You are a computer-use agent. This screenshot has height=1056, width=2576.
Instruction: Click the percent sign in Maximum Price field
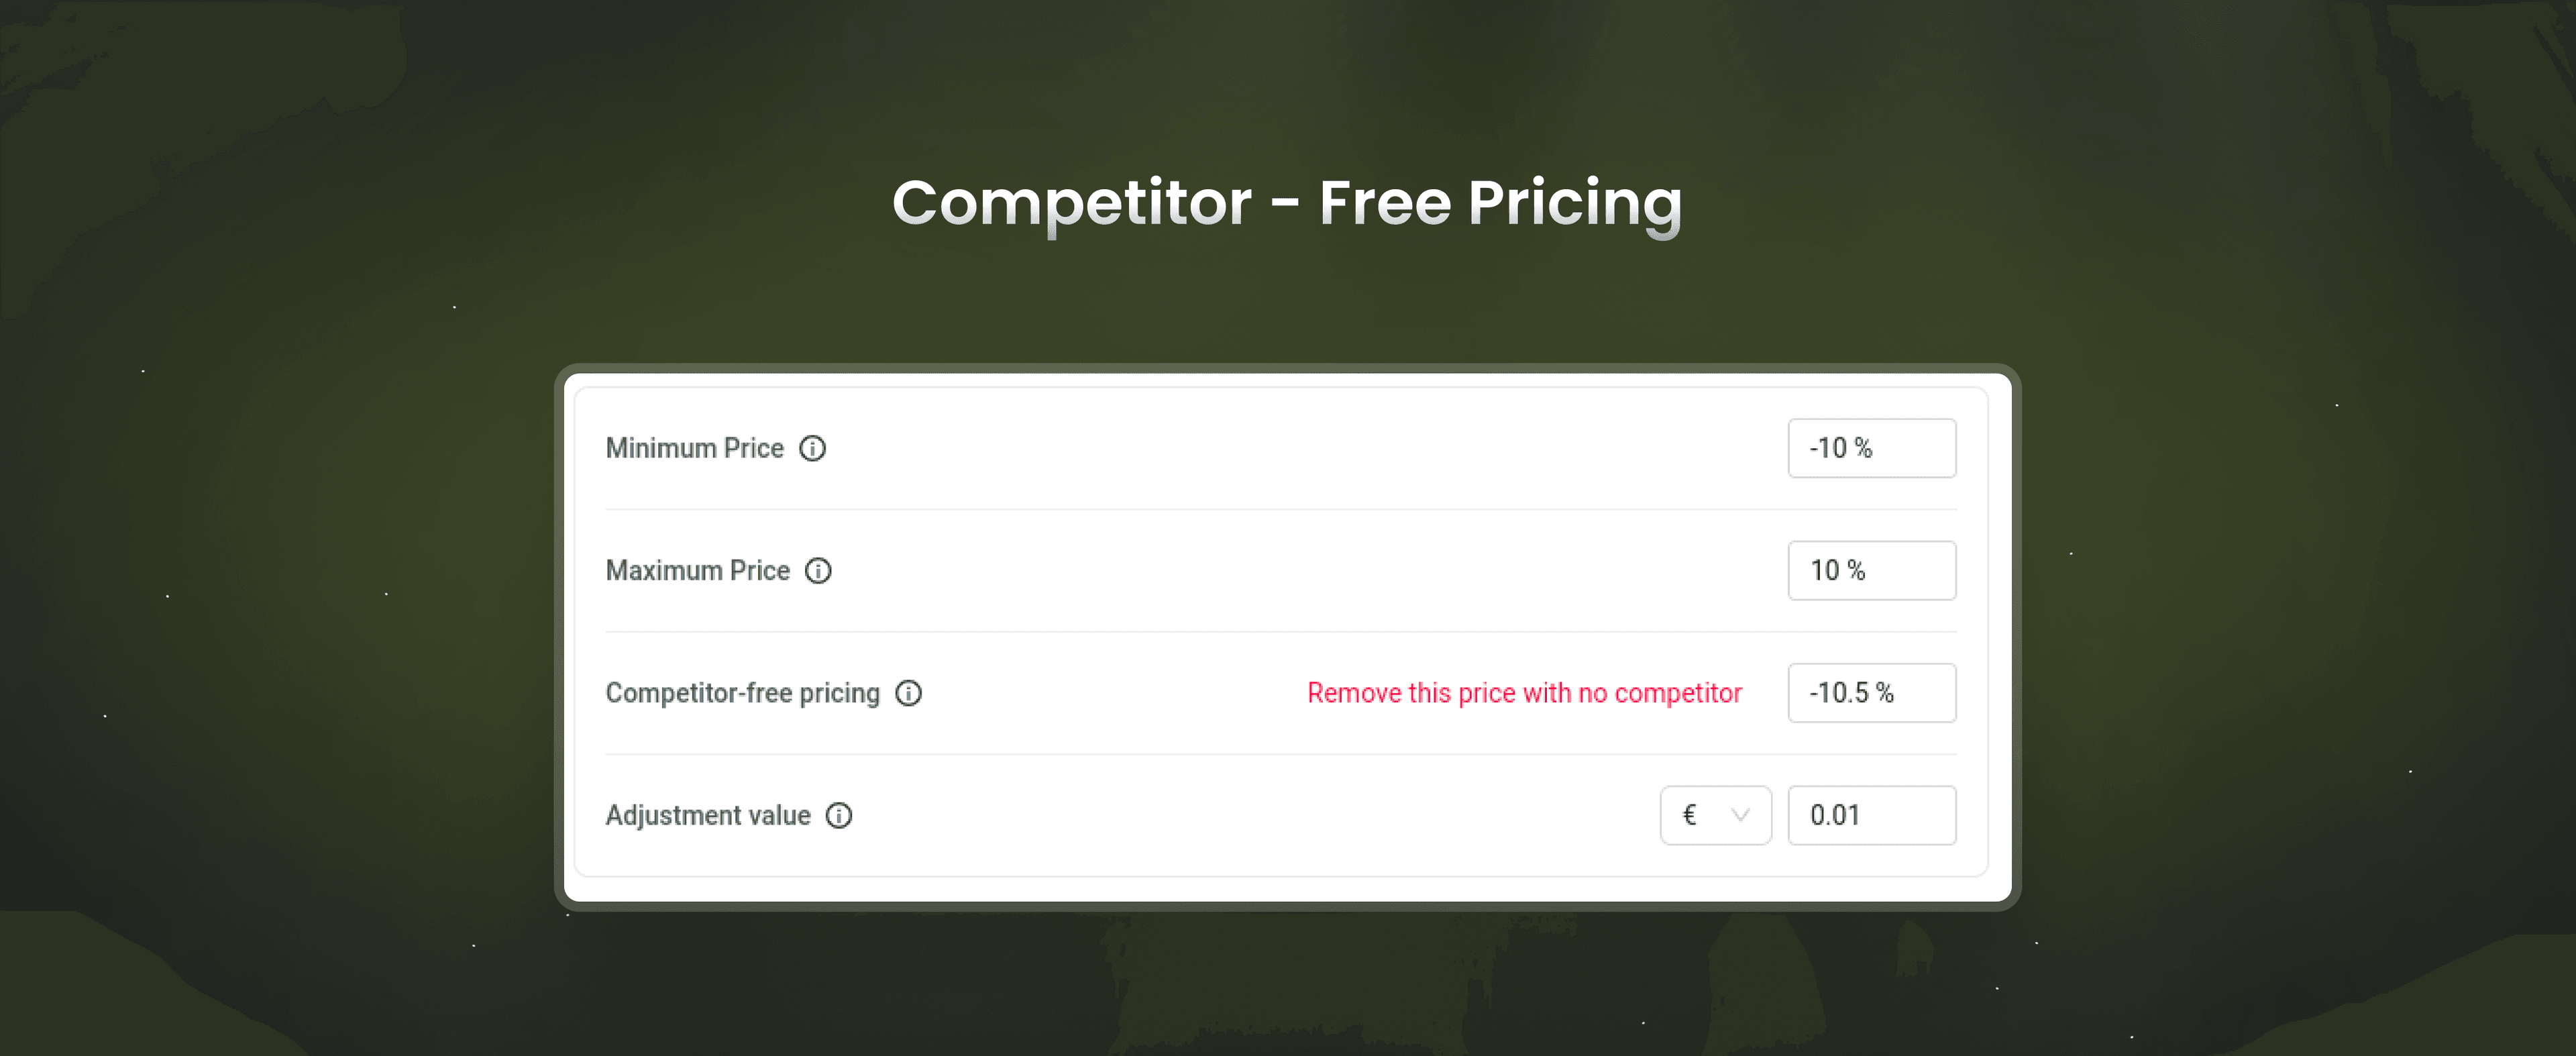point(1856,571)
